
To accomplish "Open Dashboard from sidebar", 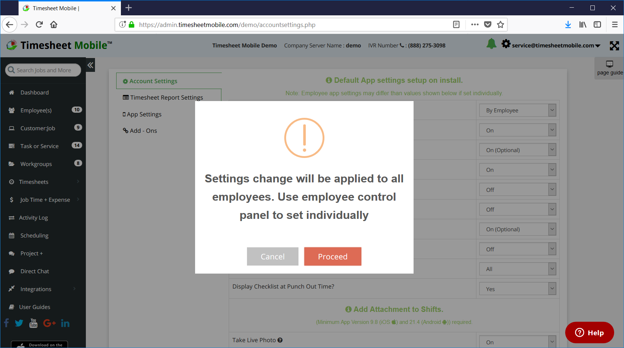I will pyautogui.click(x=34, y=93).
